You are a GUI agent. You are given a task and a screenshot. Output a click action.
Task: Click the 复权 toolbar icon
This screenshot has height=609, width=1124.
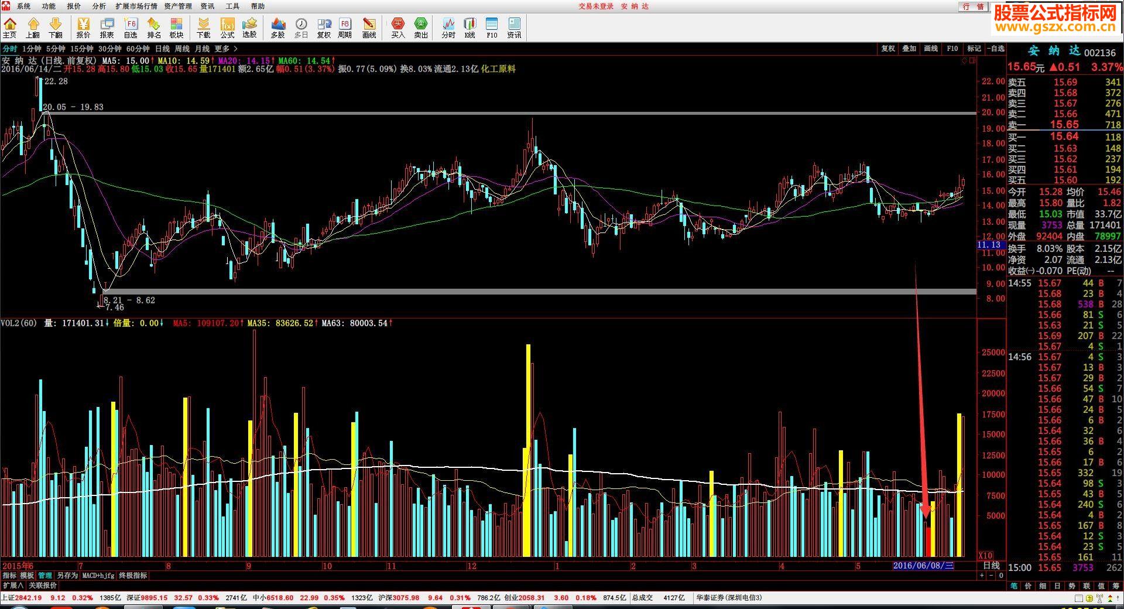[324, 28]
